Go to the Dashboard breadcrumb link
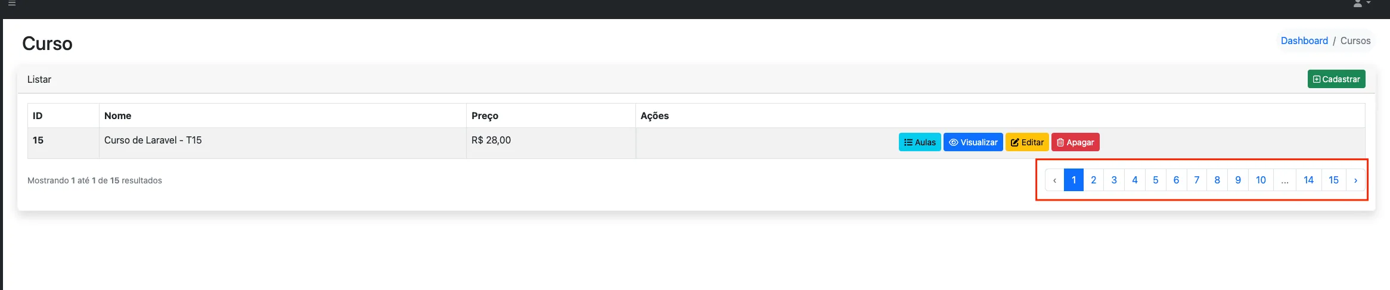The height and width of the screenshot is (290, 1390). point(1304,40)
